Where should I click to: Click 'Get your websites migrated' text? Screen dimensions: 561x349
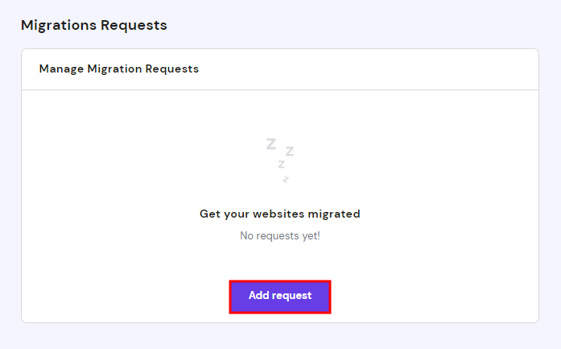tap(279, 214)
